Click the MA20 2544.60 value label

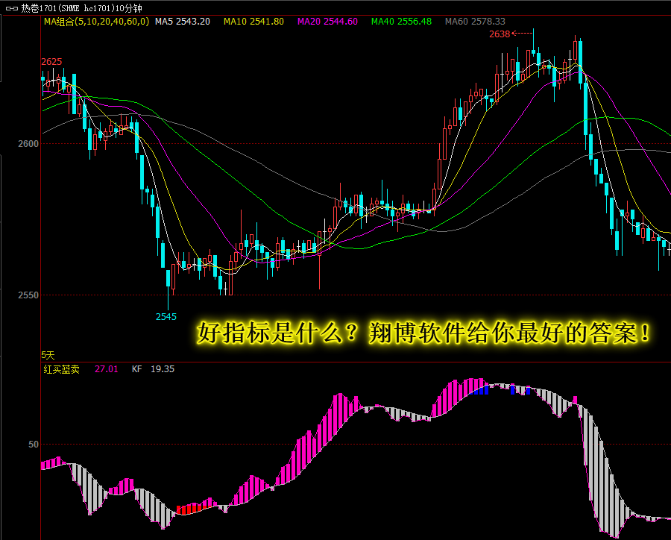pyautogui.click(x=327, y=22)
